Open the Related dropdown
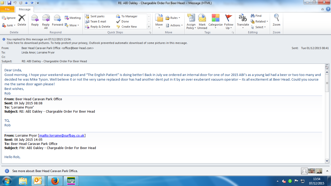 259,21
